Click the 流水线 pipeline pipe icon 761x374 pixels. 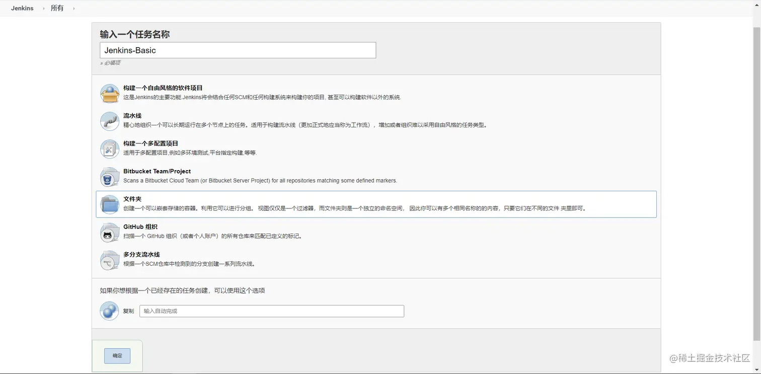110,121
